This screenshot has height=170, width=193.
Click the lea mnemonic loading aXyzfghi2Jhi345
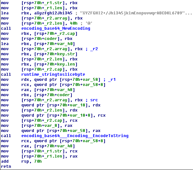5,13
